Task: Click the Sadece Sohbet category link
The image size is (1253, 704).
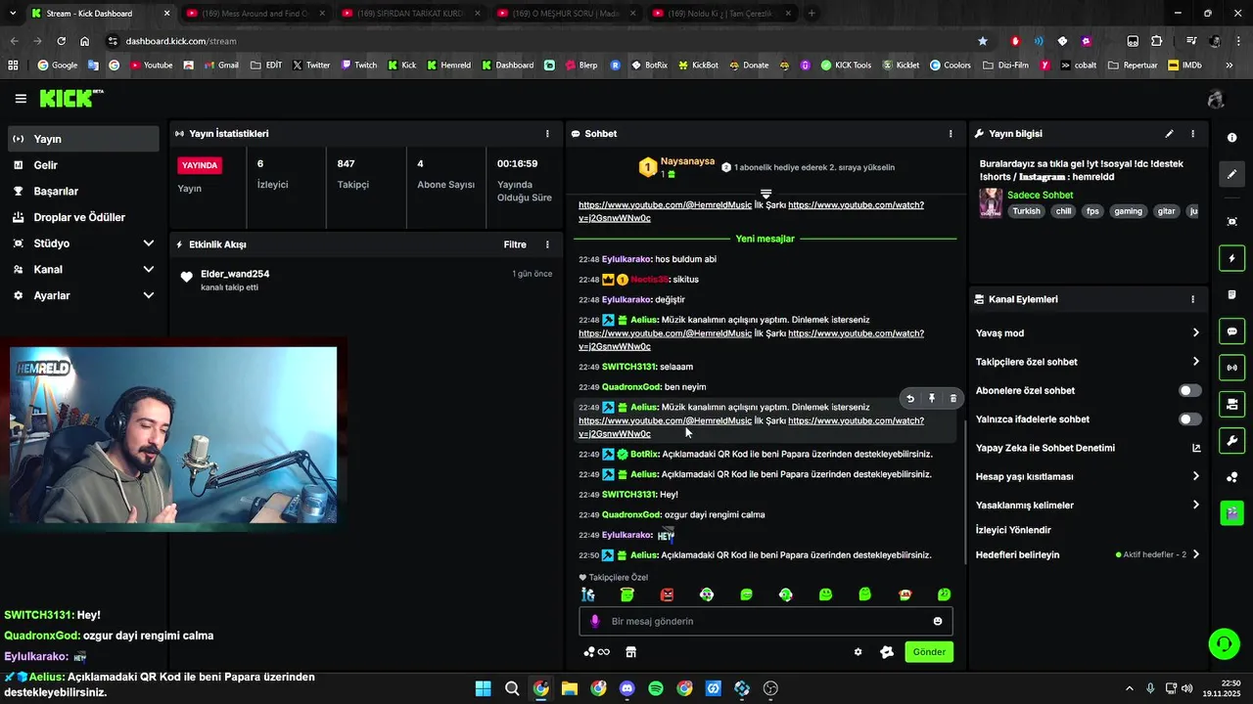Action: 1041,195
